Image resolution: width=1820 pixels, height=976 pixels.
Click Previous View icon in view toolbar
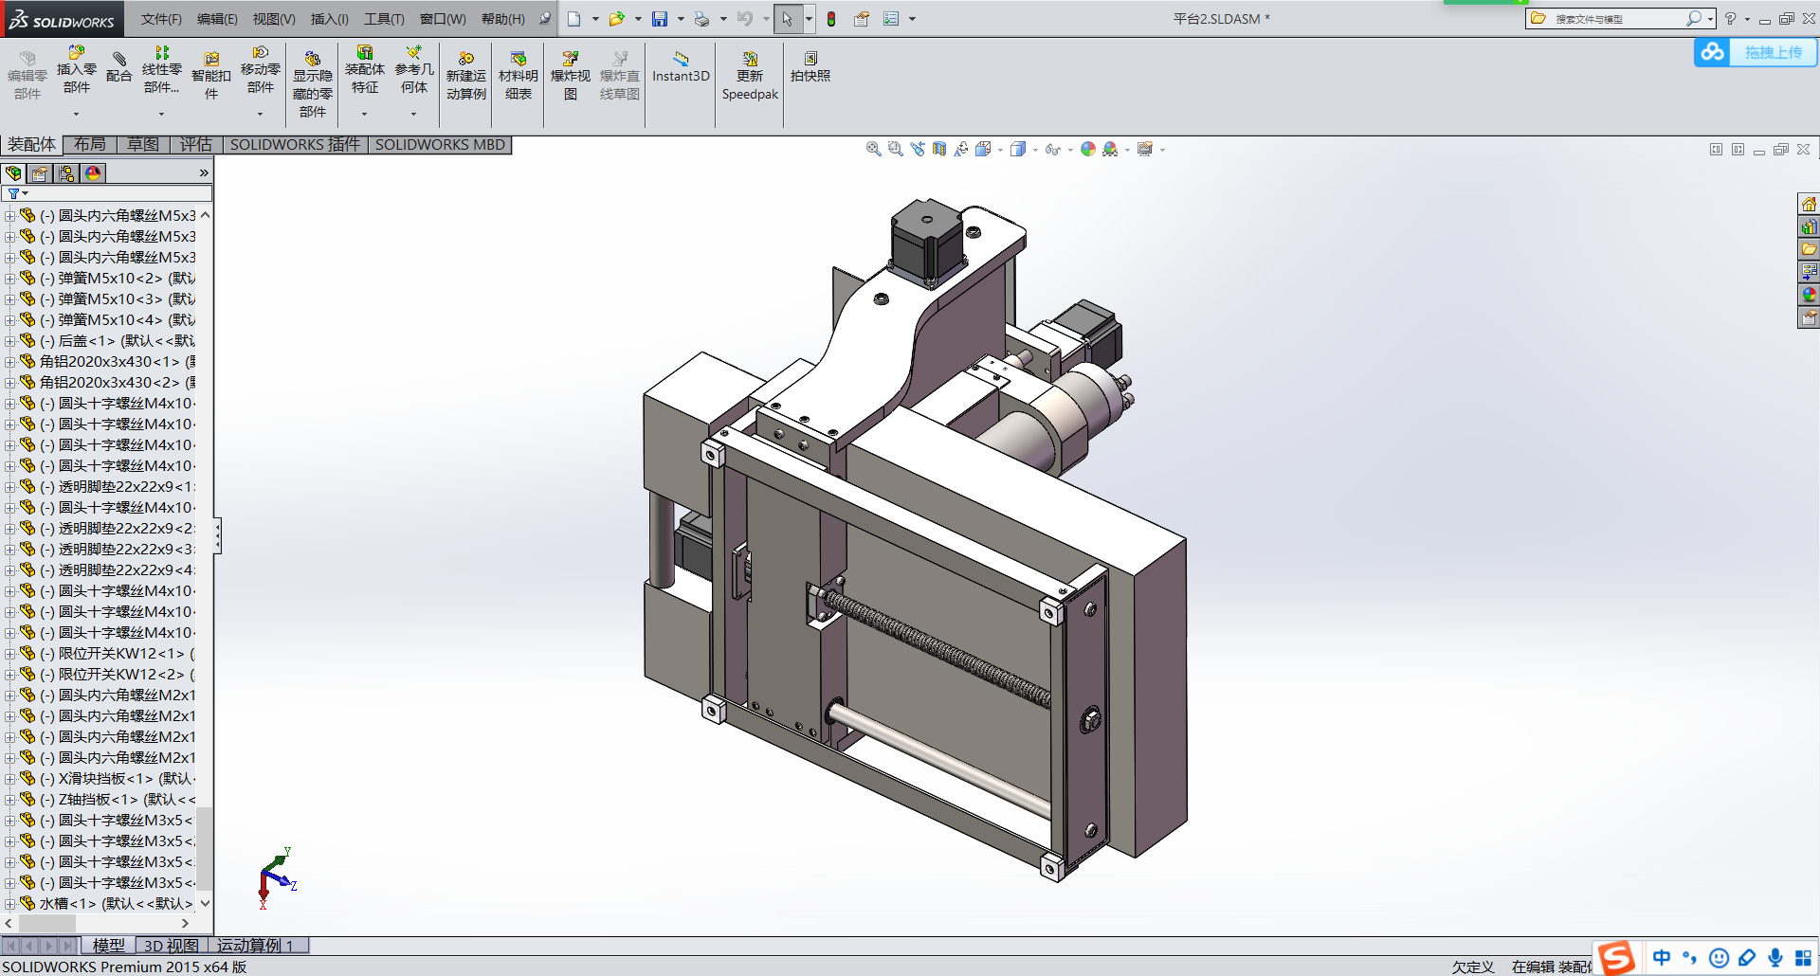(x=918, y=149)
